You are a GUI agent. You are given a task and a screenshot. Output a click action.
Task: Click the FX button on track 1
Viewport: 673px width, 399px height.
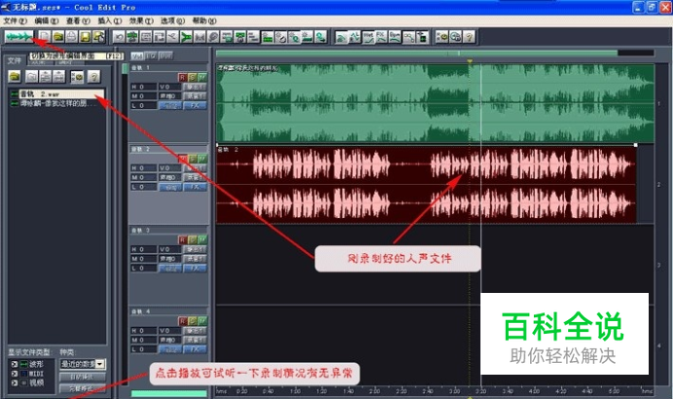coord(195,106)
